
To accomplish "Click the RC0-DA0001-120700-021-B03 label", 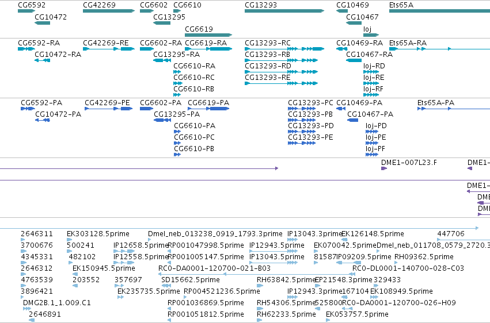I will pos(214,268).
